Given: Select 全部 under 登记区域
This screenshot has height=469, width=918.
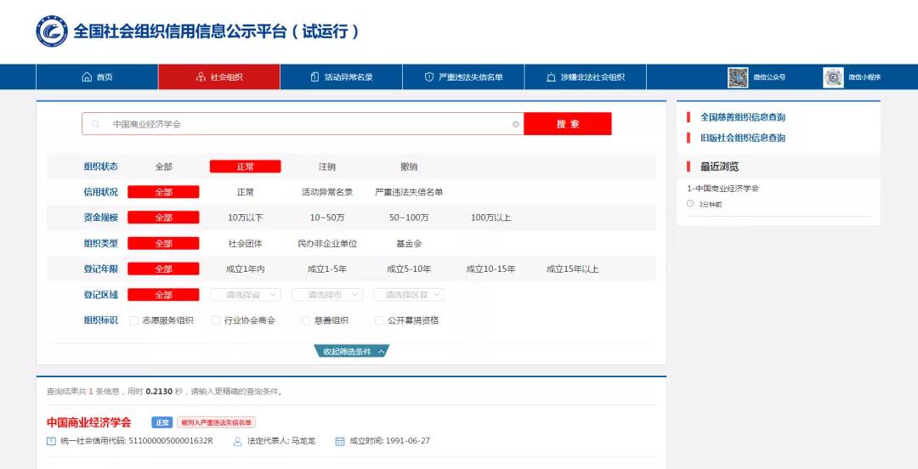Looking at the screenshot, I should (163, 295).
